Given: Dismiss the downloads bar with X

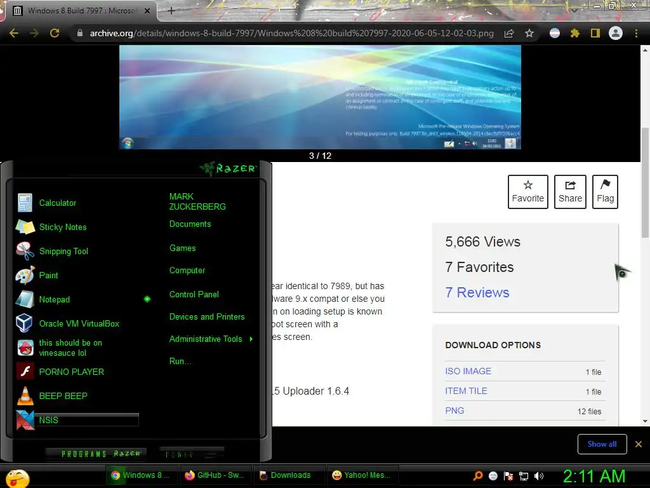Looking at the screenshot, I should pos(639,444).
